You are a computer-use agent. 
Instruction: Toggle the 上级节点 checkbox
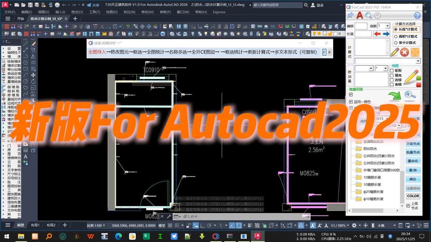tap(408, 206)
